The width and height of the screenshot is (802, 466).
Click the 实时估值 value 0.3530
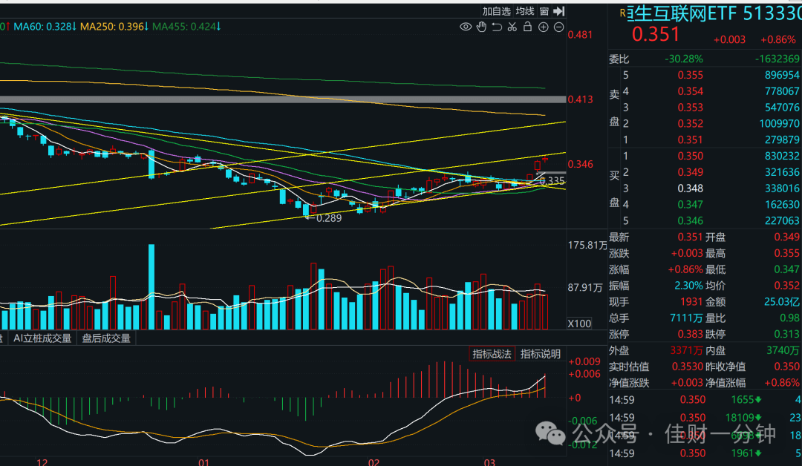tap(688, 367)
